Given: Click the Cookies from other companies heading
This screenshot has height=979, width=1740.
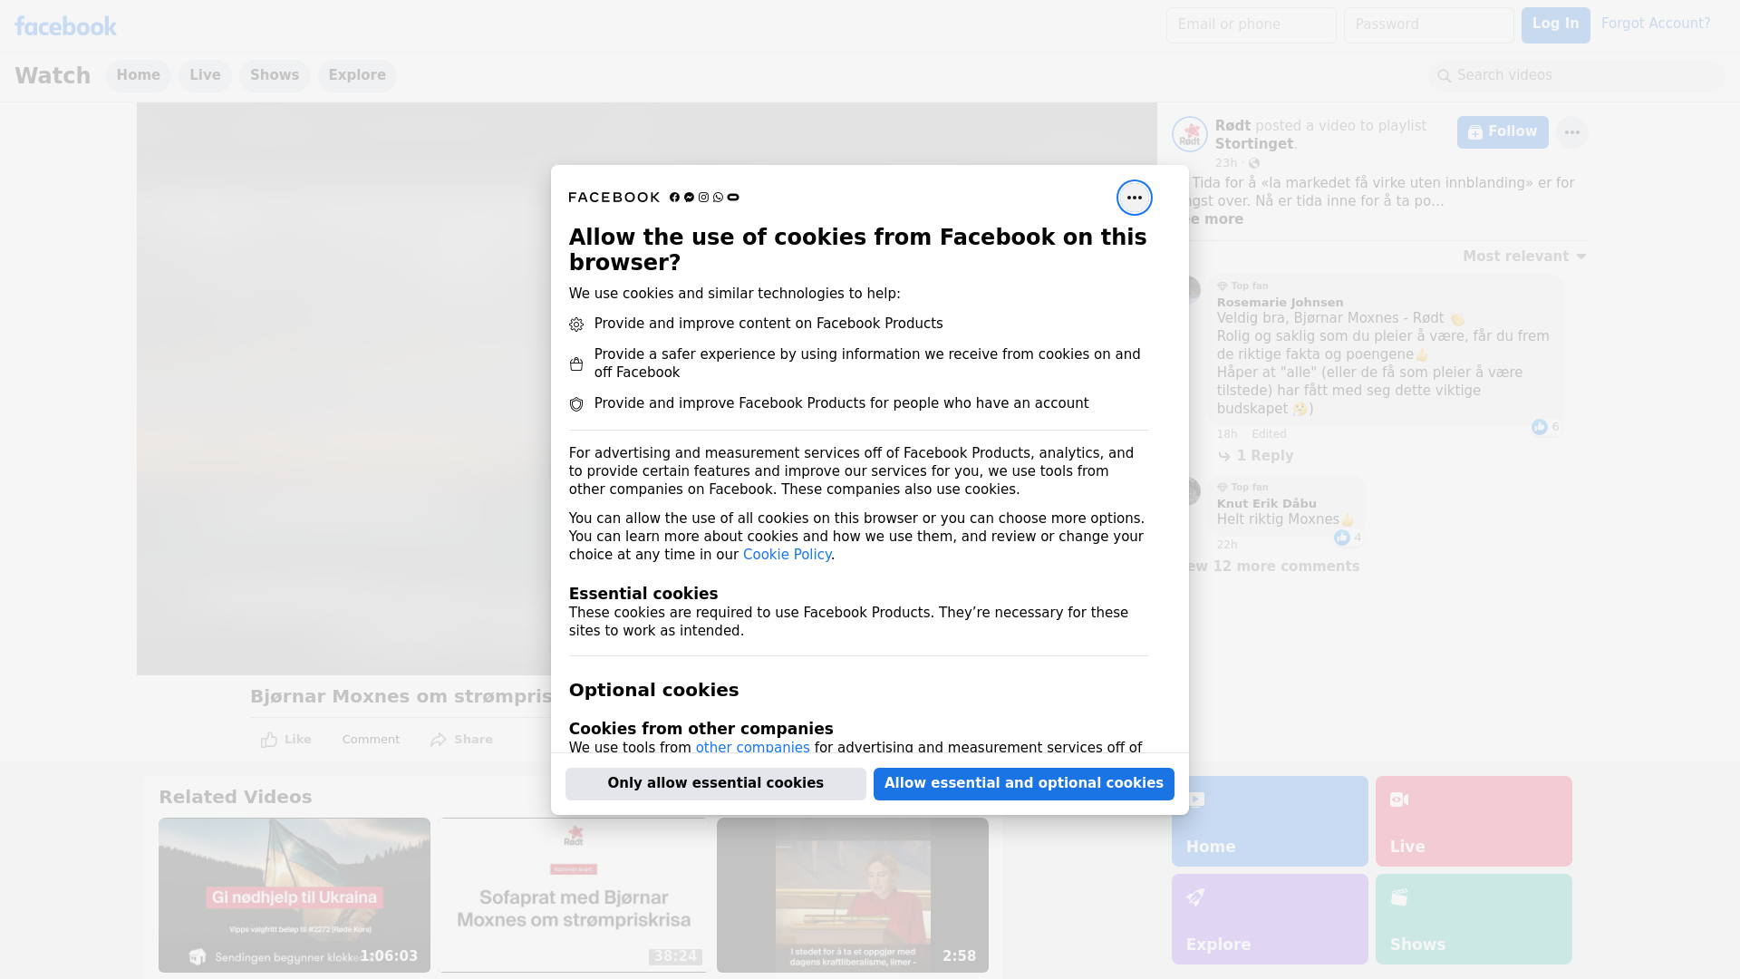Looking at the screenshot, I should click(701, 729).
